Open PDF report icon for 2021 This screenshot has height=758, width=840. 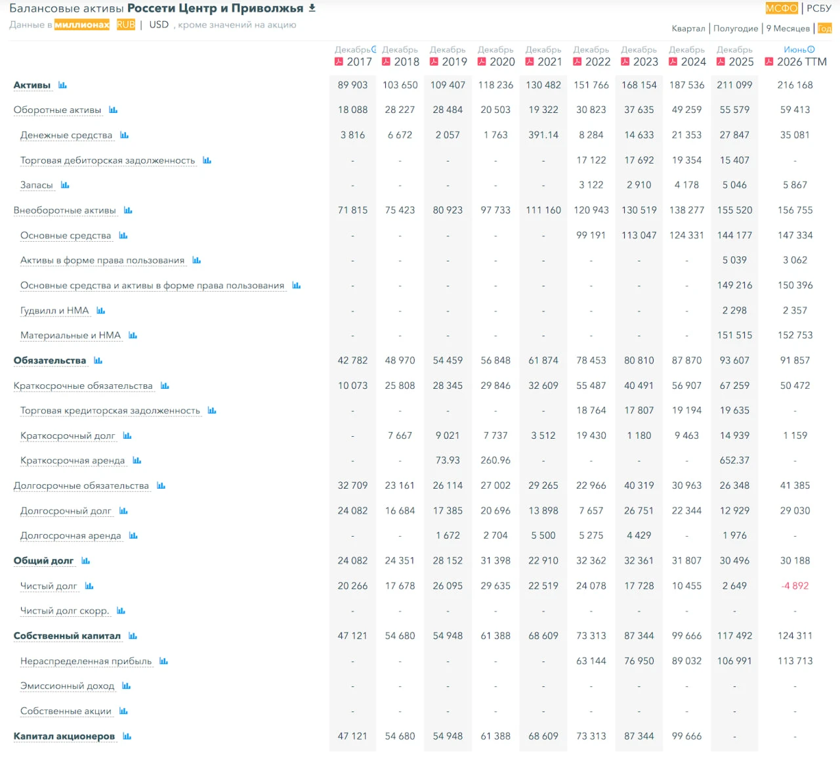[x=530, y=62]
